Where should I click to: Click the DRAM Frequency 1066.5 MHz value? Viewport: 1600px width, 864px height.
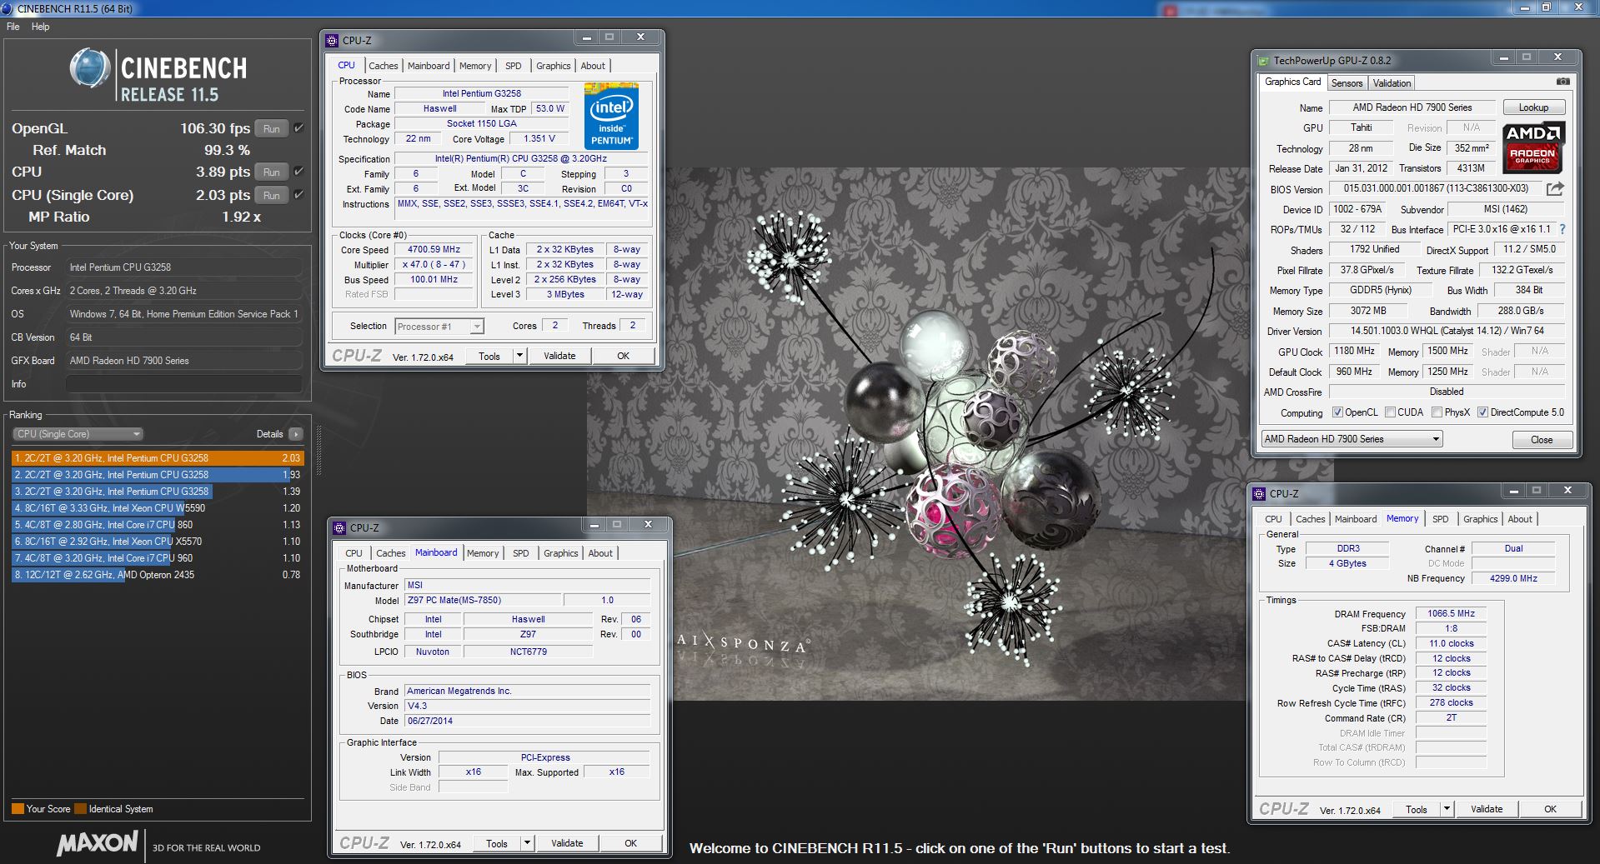[1451, 614]
